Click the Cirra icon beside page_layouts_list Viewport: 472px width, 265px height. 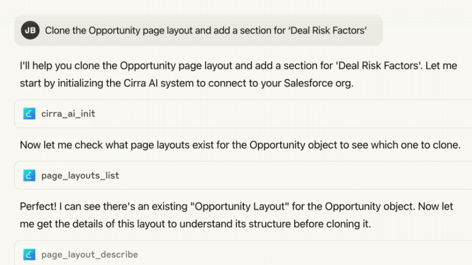click(x=29, y=175)
